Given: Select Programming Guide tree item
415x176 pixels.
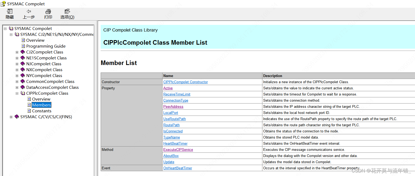Looking at the screenshot, I should point(46,46).
